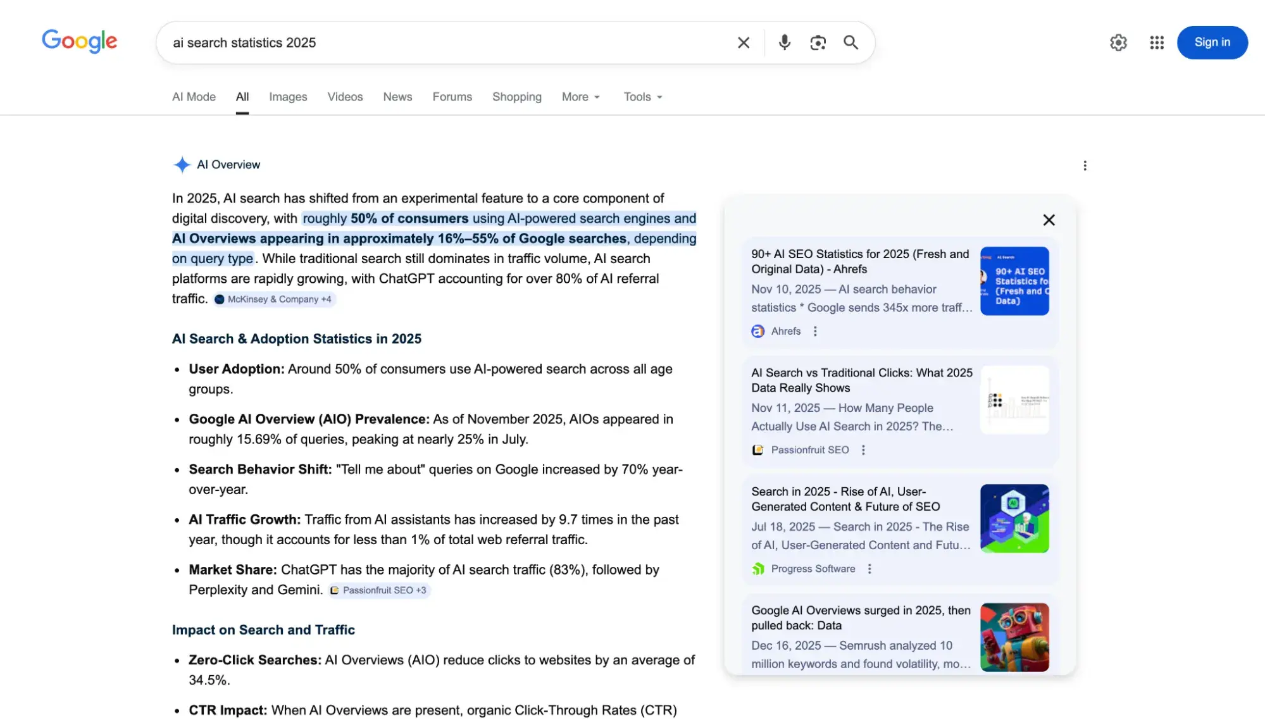Click the Passionfruit SEO source icon
Viewport: 1265px width, 720px height.
point(757,450)
